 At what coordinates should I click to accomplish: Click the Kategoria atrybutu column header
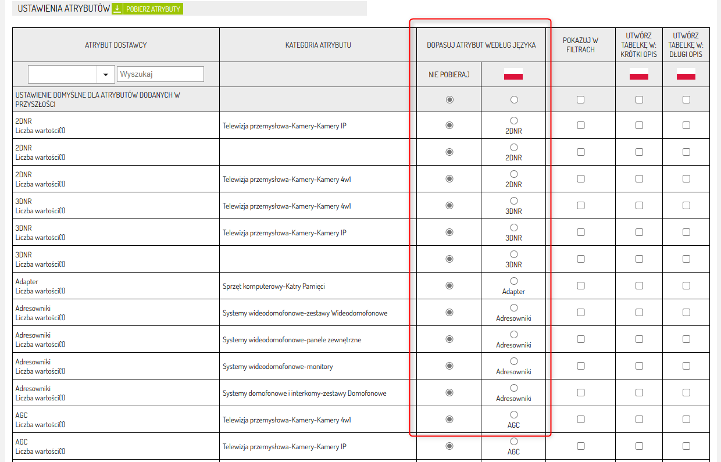click(x=318, y=45)
